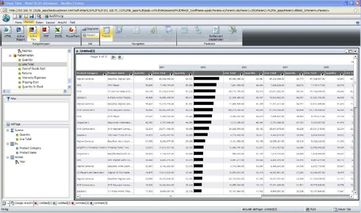Open the Product category column dropdown

(x=105, y=73)
